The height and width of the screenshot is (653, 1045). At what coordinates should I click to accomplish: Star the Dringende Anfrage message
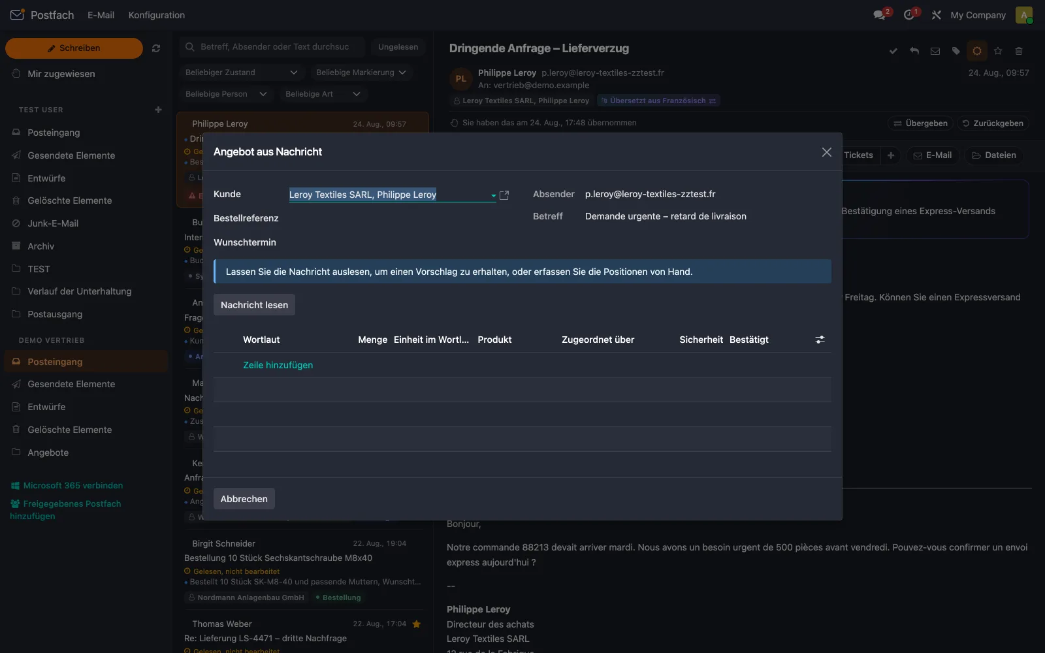pyautogui.click(x=998, y=51)
